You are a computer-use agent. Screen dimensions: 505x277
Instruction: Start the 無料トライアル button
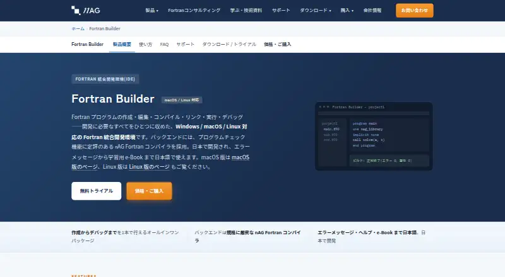[x=97, y=191]
